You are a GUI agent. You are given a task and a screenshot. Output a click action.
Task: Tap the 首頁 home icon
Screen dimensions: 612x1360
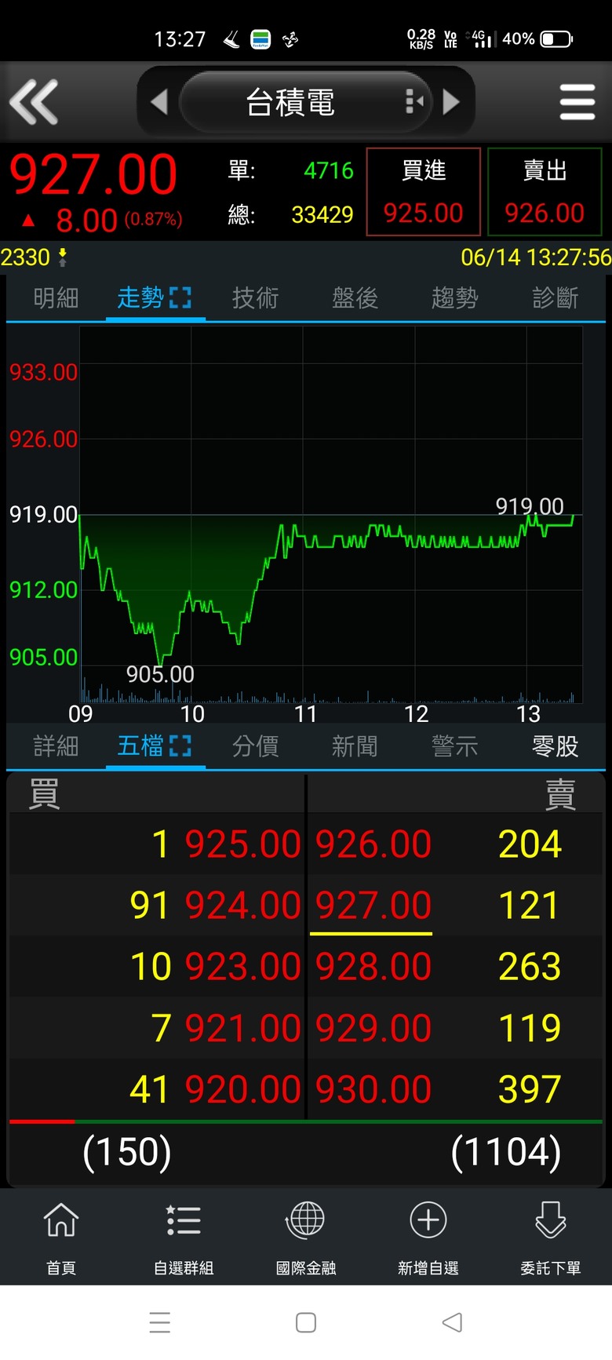pyautogui.click(x=61, y=1220)
